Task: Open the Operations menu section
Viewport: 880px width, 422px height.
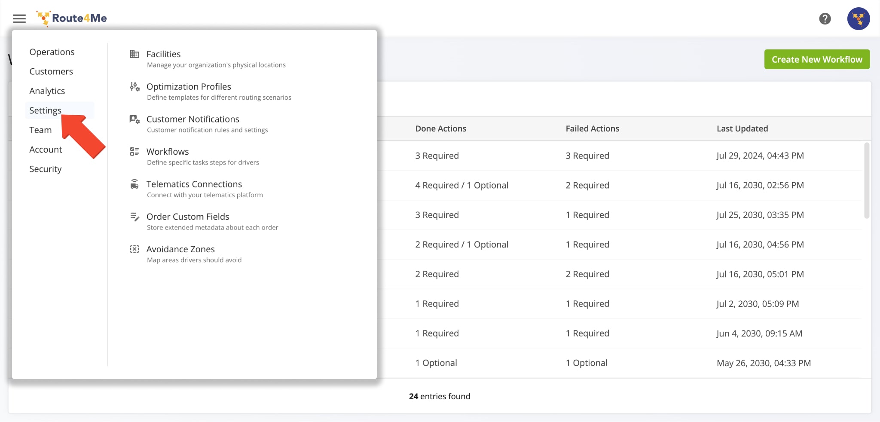Action: (x=52, y=52)
